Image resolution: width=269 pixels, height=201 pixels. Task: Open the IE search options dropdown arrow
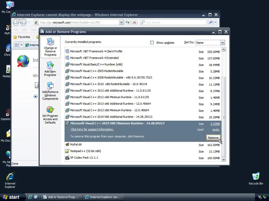tap(215, 22)
